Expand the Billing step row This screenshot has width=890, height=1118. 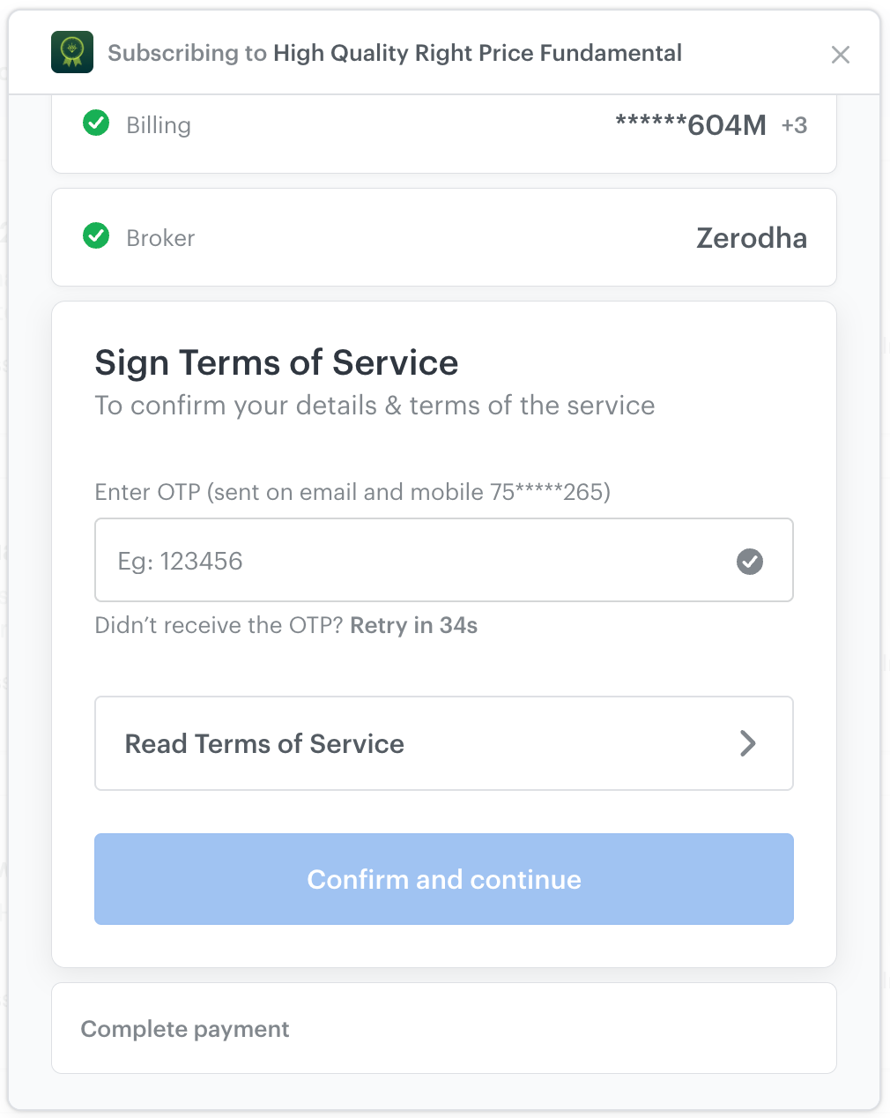444,130
